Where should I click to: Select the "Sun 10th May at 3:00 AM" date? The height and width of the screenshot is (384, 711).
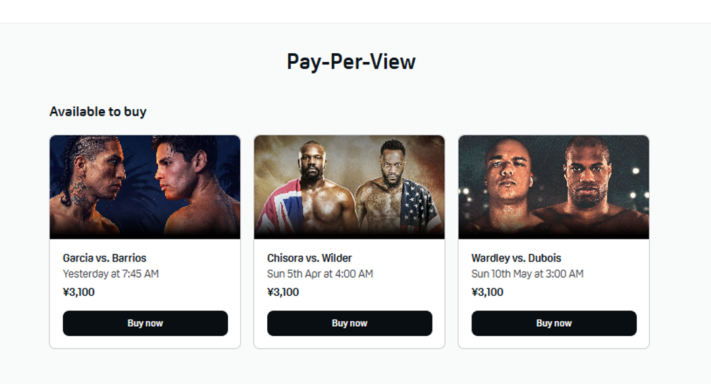coord(527,274)
